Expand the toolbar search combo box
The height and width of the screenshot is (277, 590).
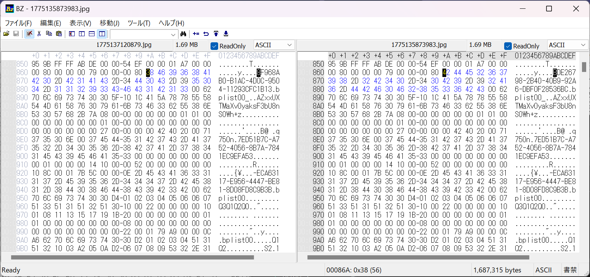(174, 34)
